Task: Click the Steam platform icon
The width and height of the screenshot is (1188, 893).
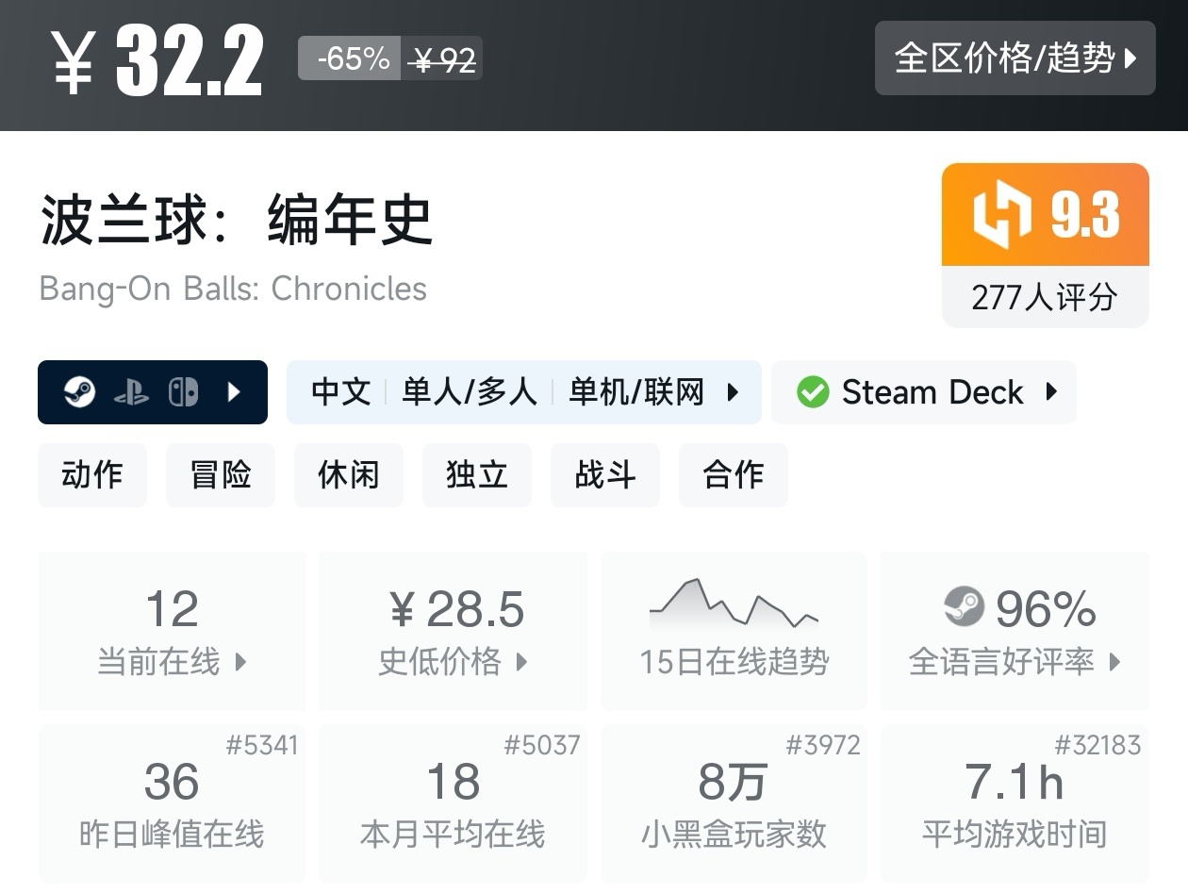Action: [x=80, y=392]
